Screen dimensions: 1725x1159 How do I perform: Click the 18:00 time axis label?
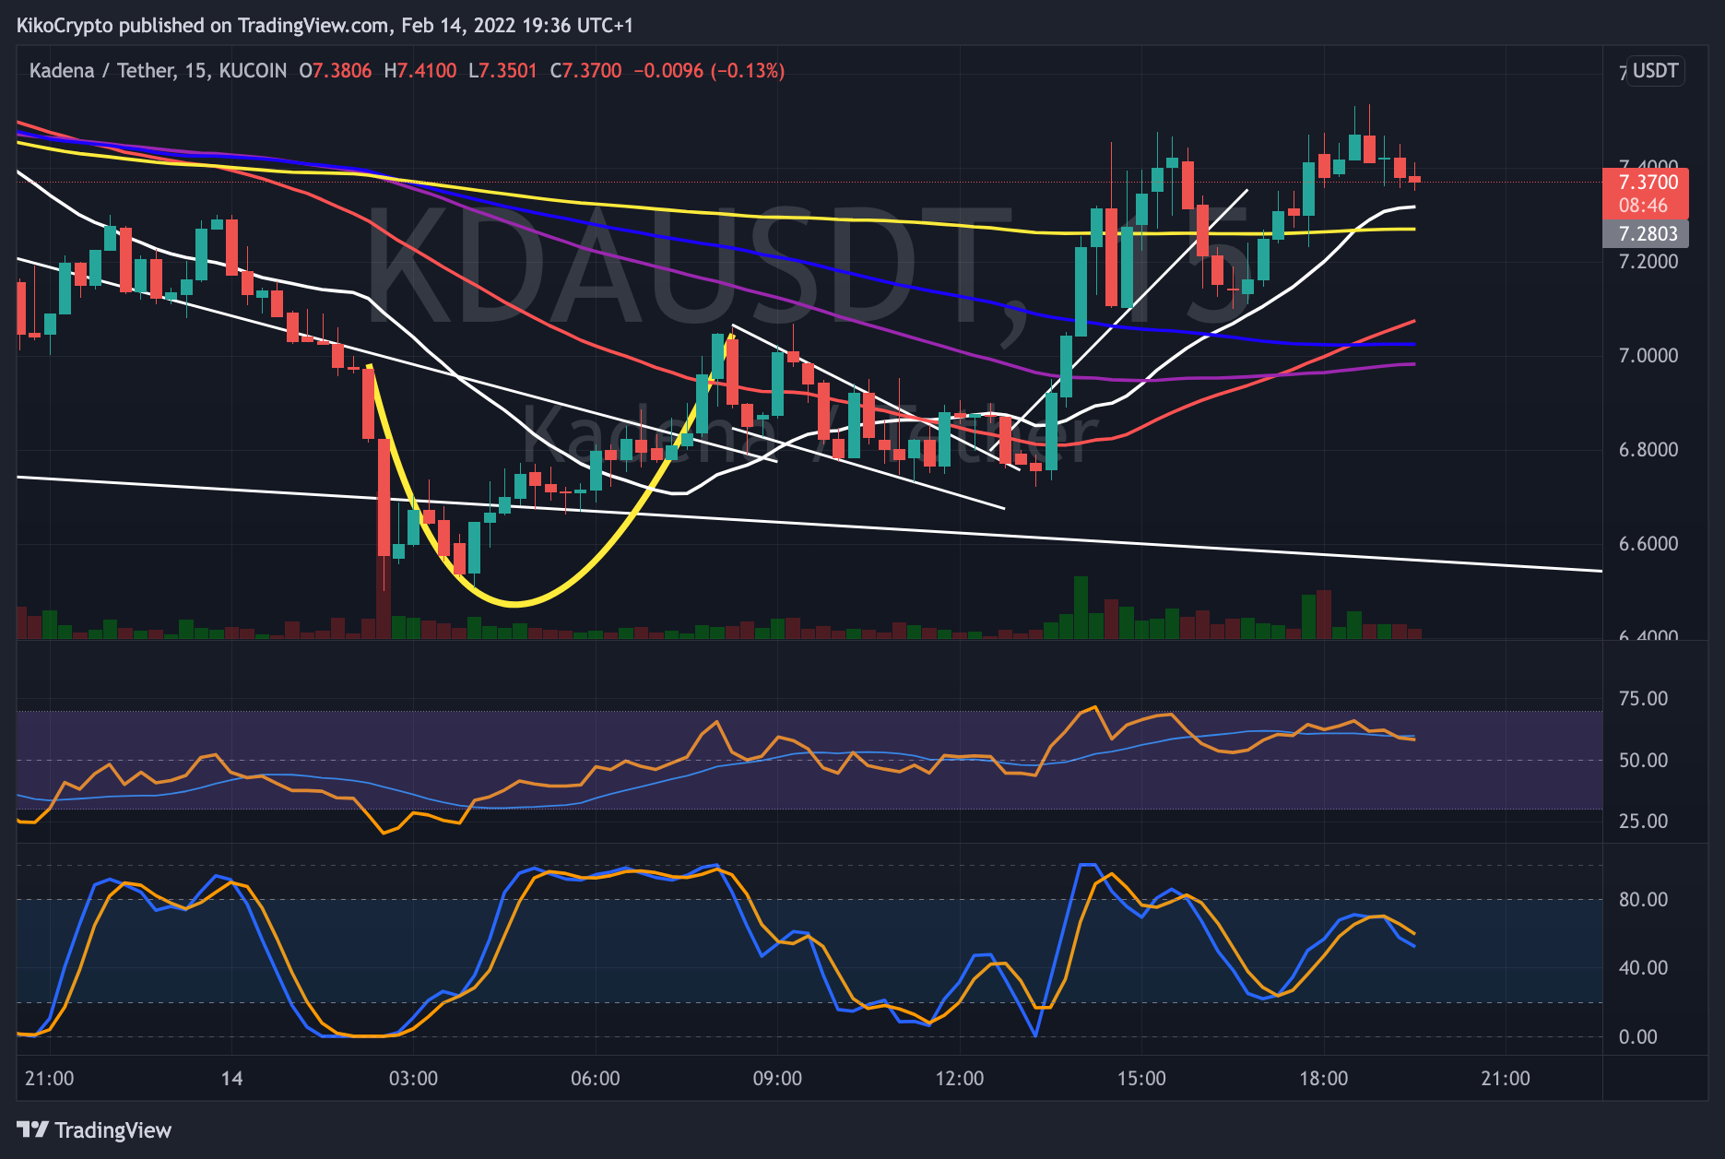coord(1323,1078)
